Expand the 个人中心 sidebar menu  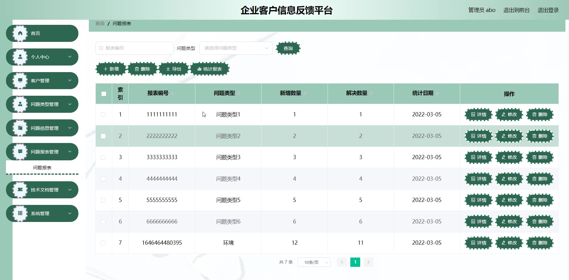(42, 57)
